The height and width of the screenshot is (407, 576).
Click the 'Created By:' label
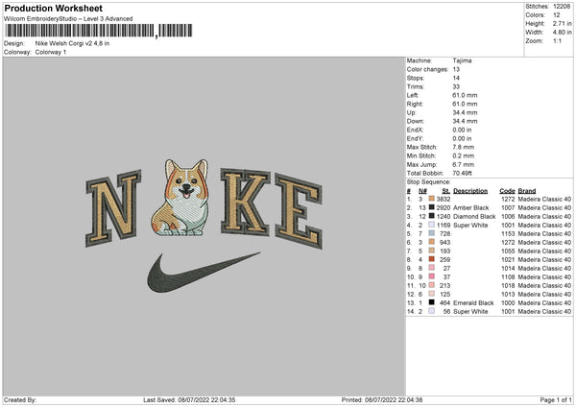[x=20, y=399]
